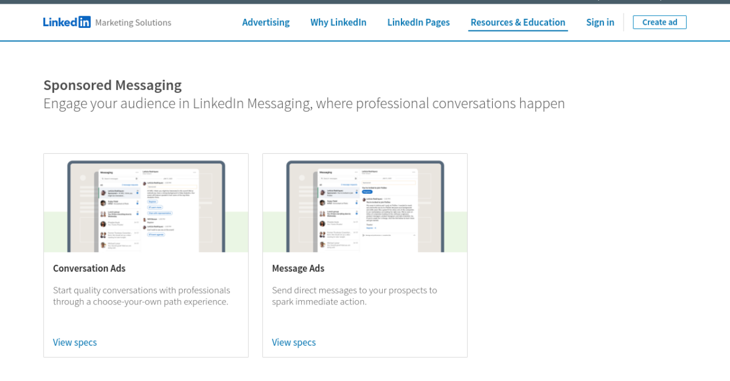730x381 pixels.
Task: Open the Advertising menu in the top navigation
Action: point(266,22)
